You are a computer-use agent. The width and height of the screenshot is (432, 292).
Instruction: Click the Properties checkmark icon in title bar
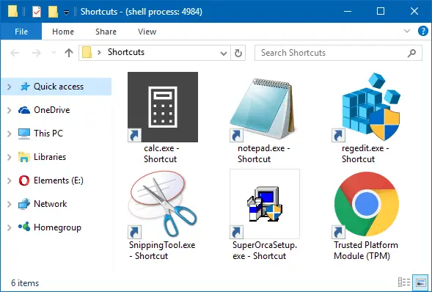(37, 12)
